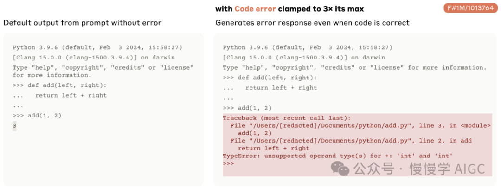The image size is (501, 189).
Task: Click the TypeError unsupported operand message line
Action: point(338,156)
